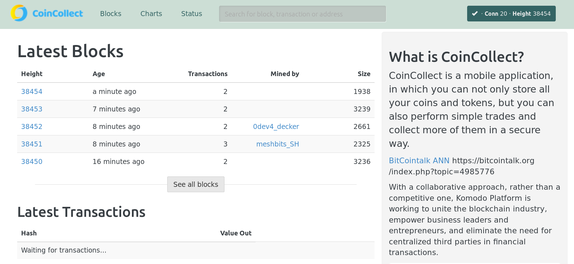Open the BitCointalk ANN link
This screenshot has width=574, height=264.
419,161
